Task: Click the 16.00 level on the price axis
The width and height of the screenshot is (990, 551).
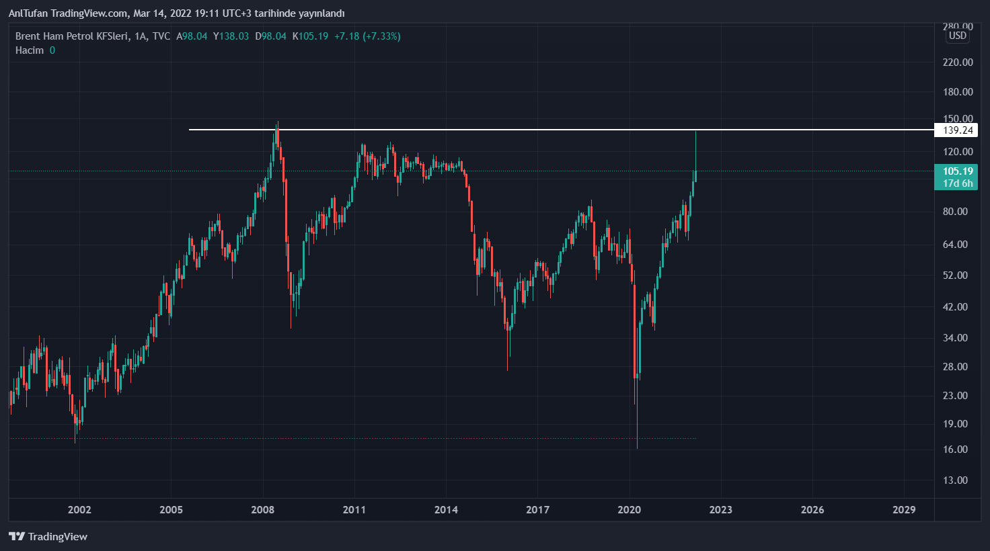Action: point(955,450)
